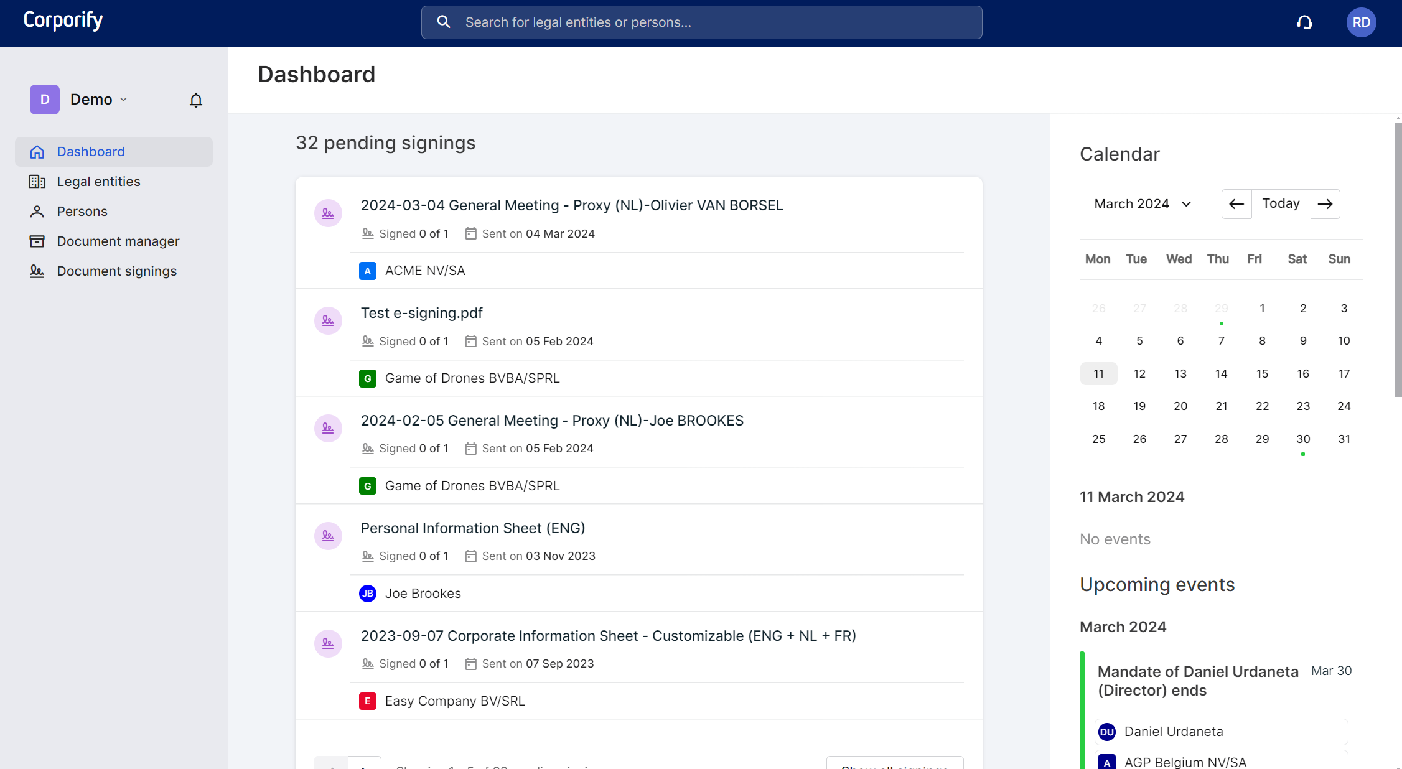Expand the Demo workspace switcher

pyautogui.click(x=123, y=100)
